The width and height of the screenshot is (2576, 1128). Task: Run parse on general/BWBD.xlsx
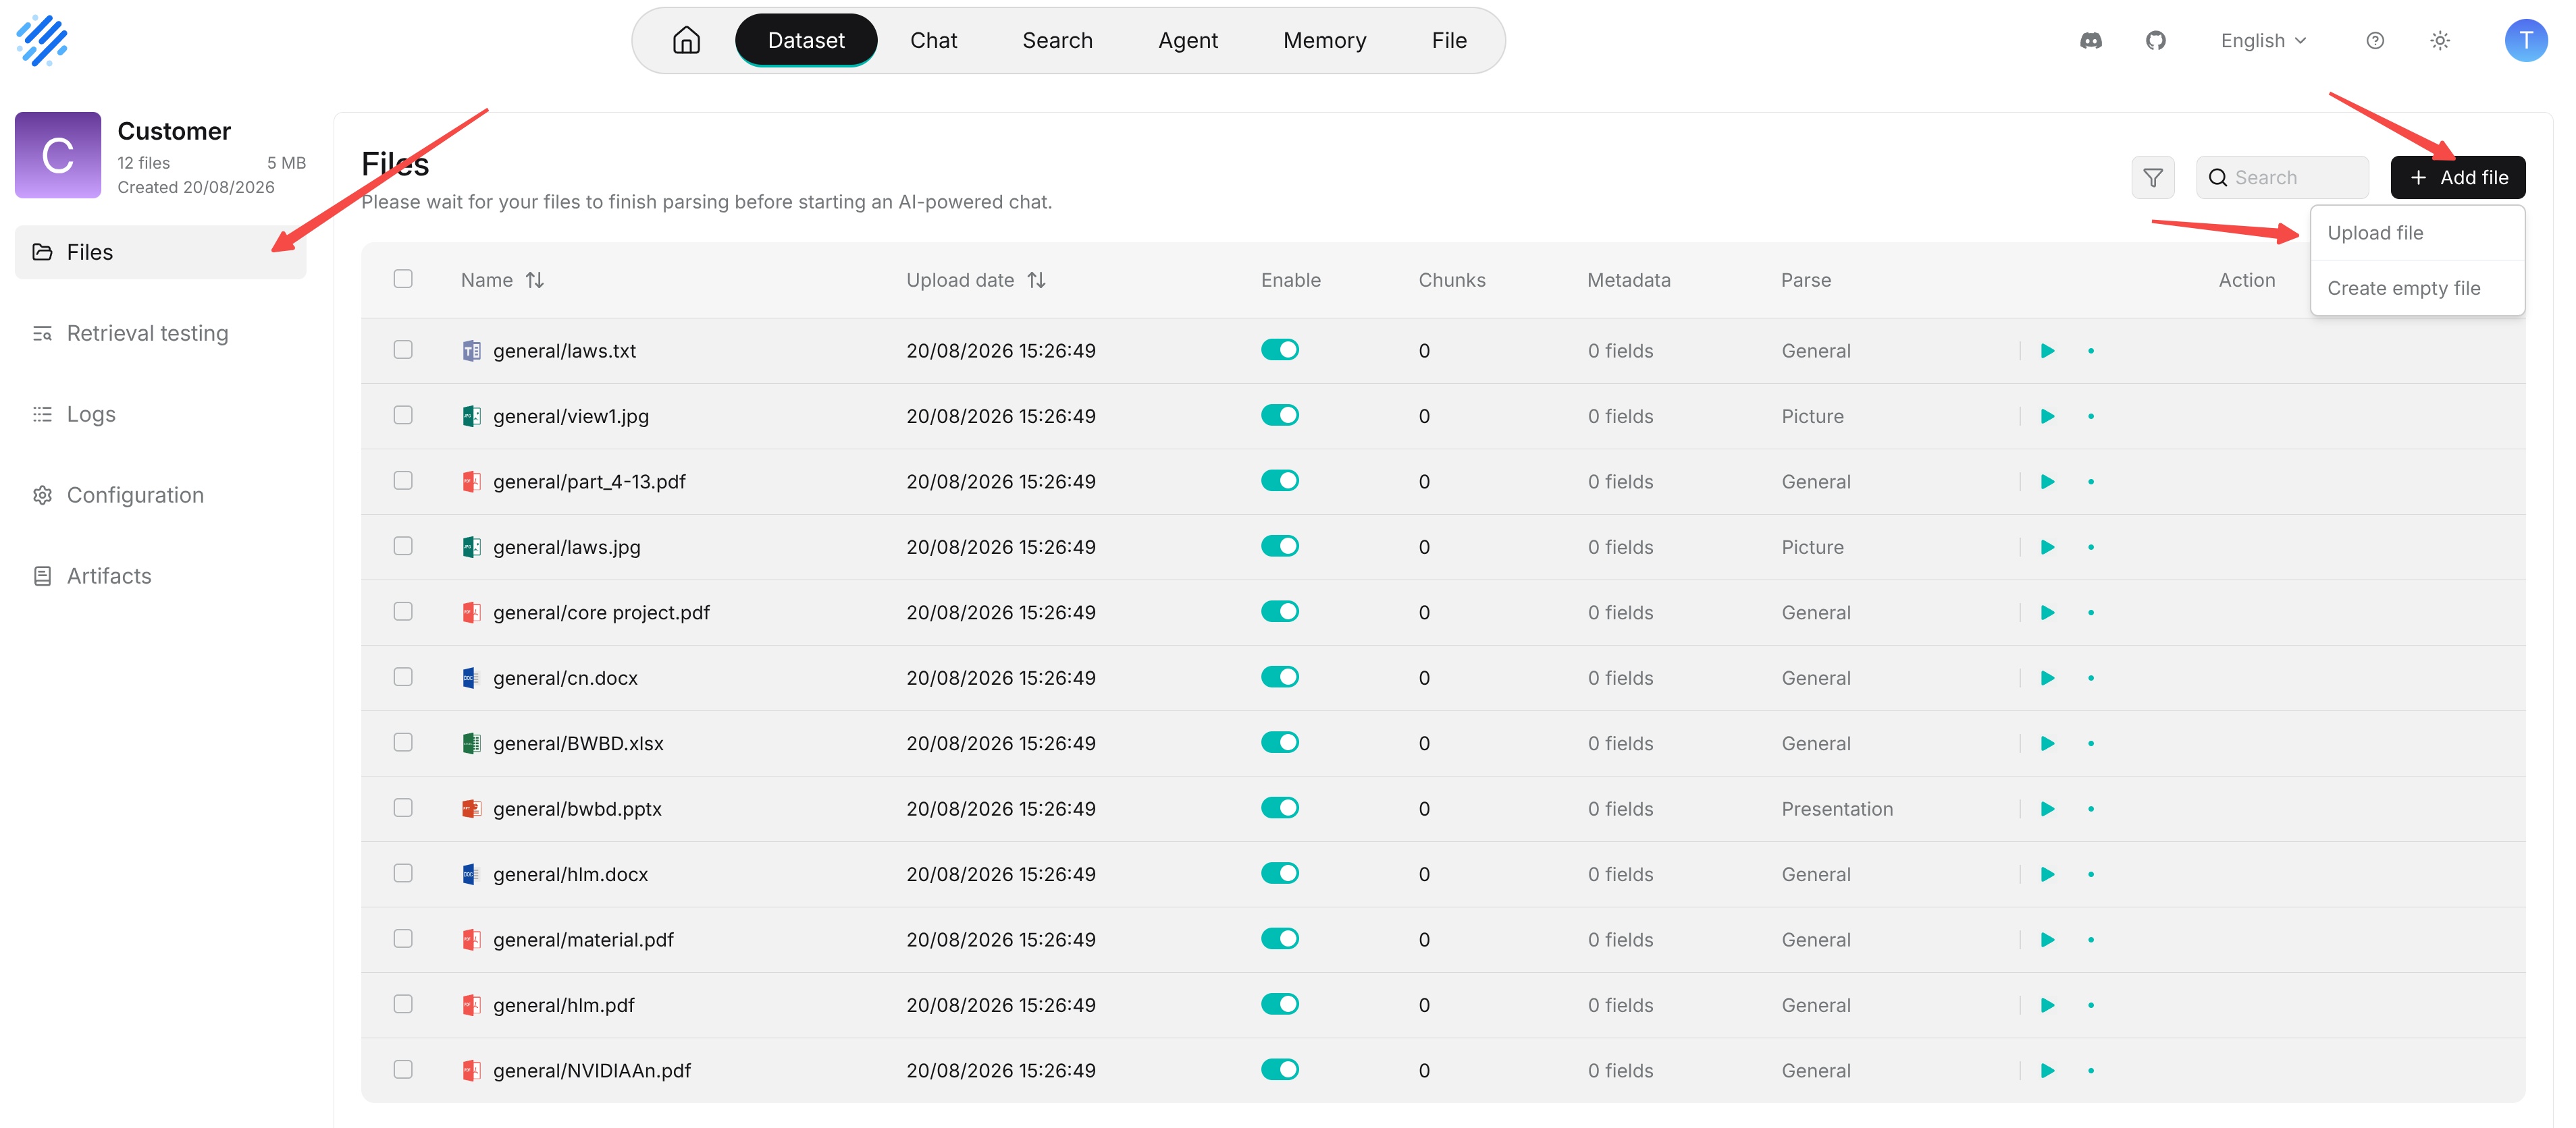coord(2047,743)
